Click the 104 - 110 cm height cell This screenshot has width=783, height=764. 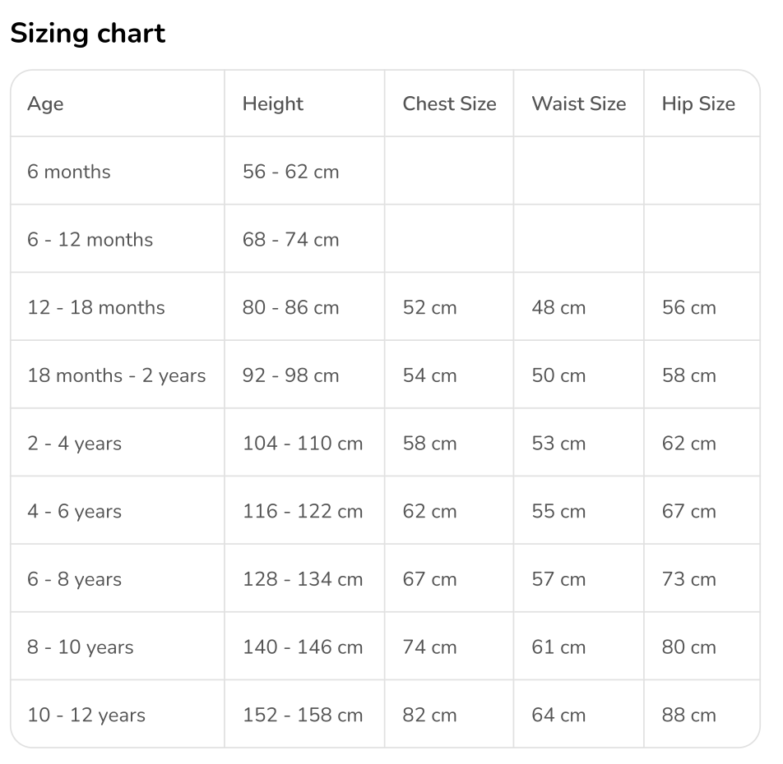tap(302, 444)
